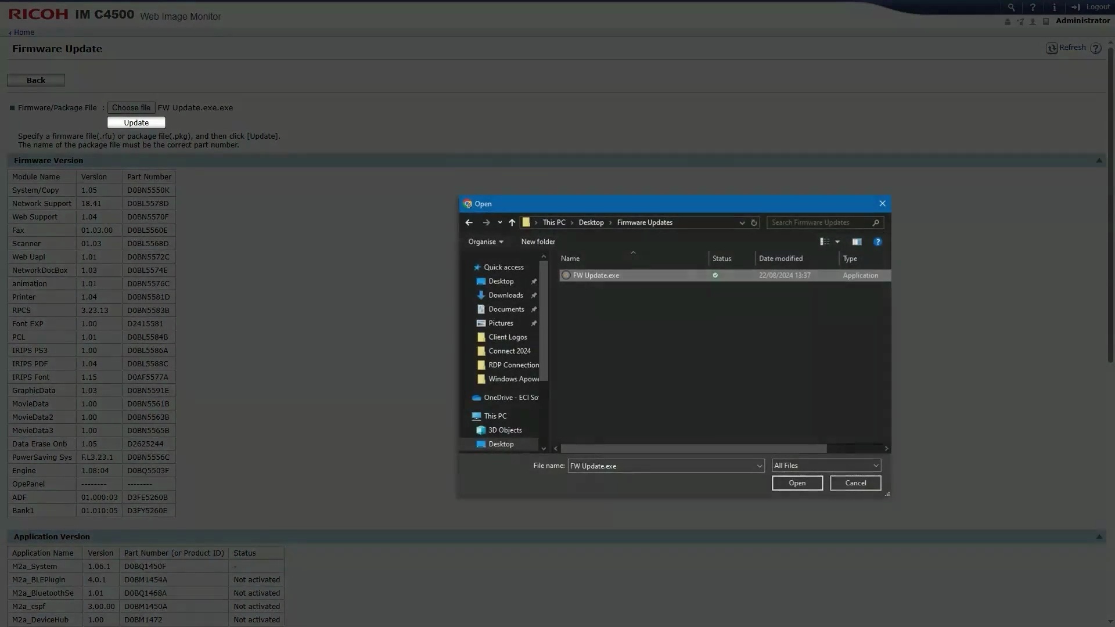The height and width of the screenshot is (627, 1115).
Task: Open OneDrive - ECI in navigation pane
Action: tap(505, 397)
